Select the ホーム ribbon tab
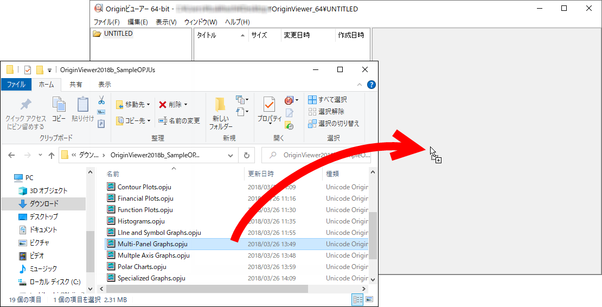Viewport: 602px width, 307px height. [46, 85]
